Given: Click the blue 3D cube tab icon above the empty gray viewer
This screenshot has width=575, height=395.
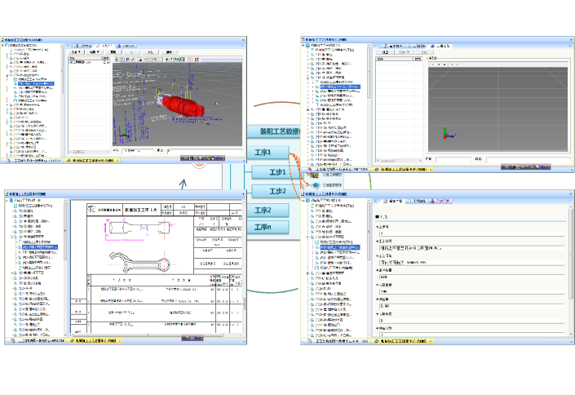Looking at the screenshot, I should pyautogui.click(x=432, y=47).
